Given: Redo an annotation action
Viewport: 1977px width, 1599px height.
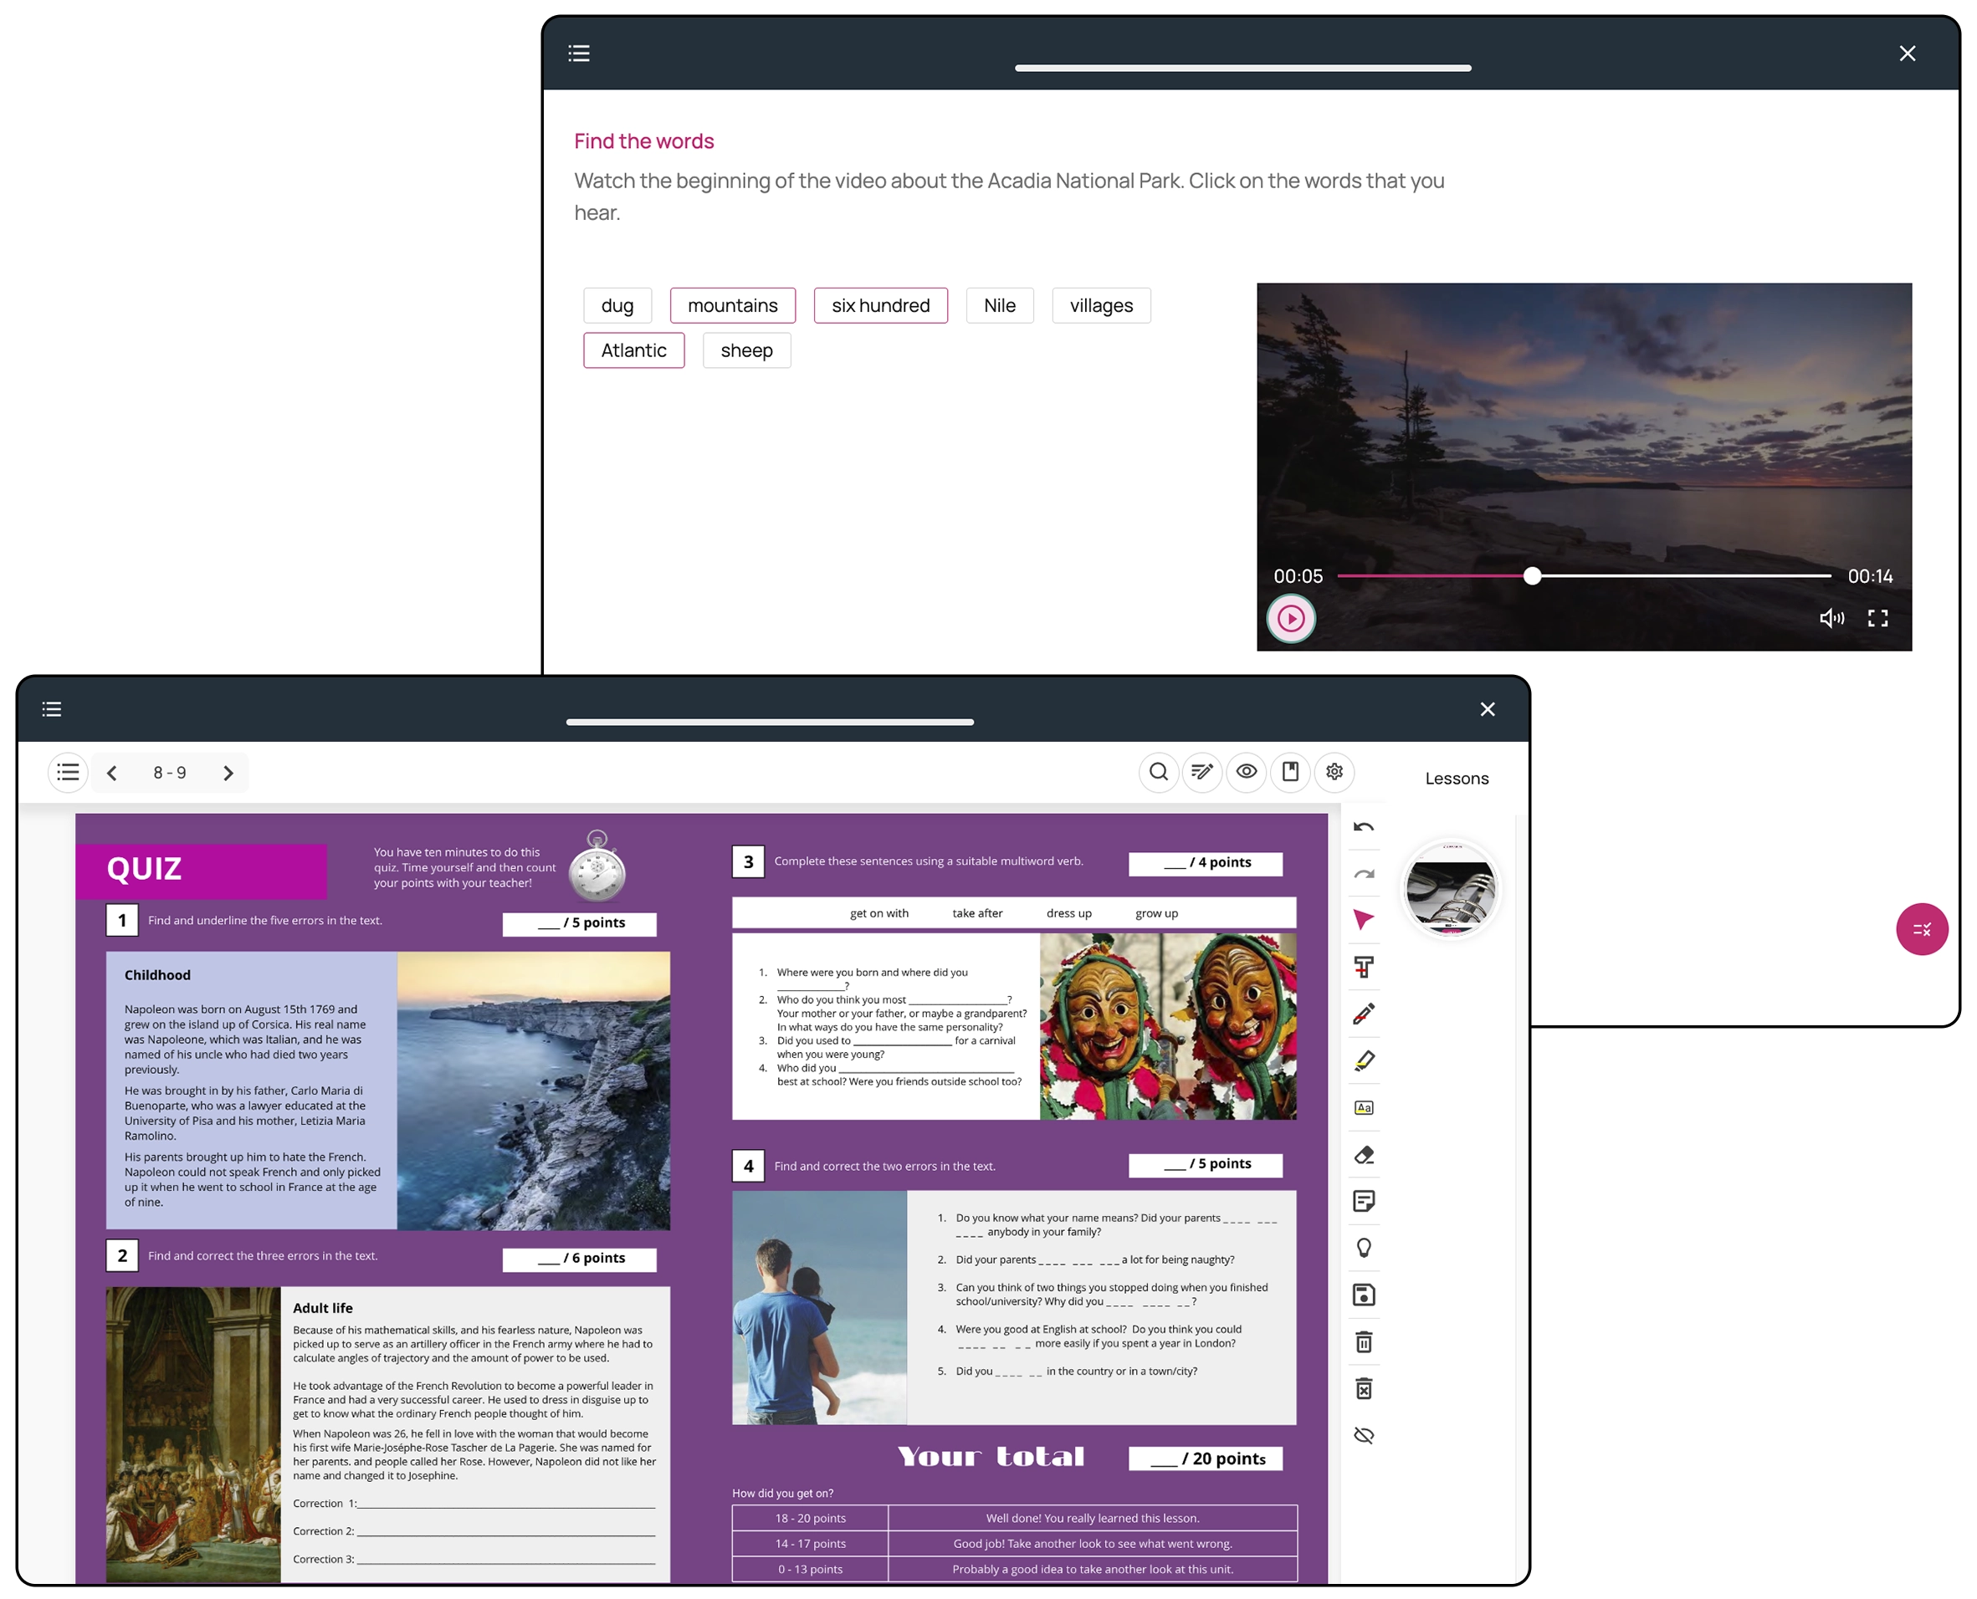Looking at the screenshot, I should coord(1365,872).
